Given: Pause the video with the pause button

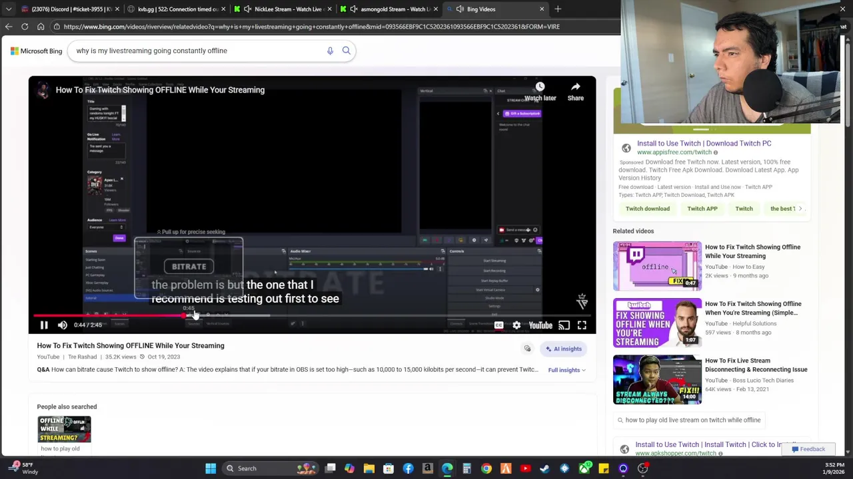Looking at the screenshot, I should pyautogui.click(x=44, y=325).
